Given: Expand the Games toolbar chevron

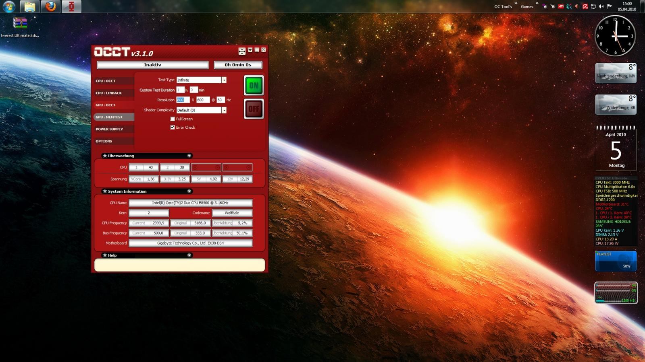Looking at the screenshot, I should (537, 4).
